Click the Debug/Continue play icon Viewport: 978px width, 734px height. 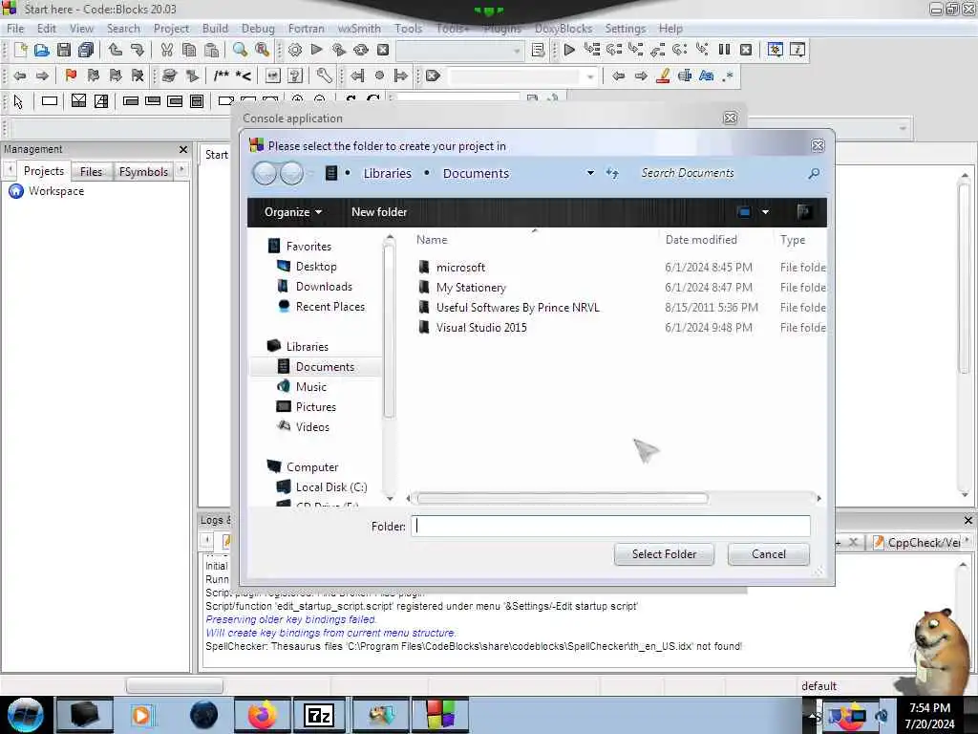tap(569, 50)
